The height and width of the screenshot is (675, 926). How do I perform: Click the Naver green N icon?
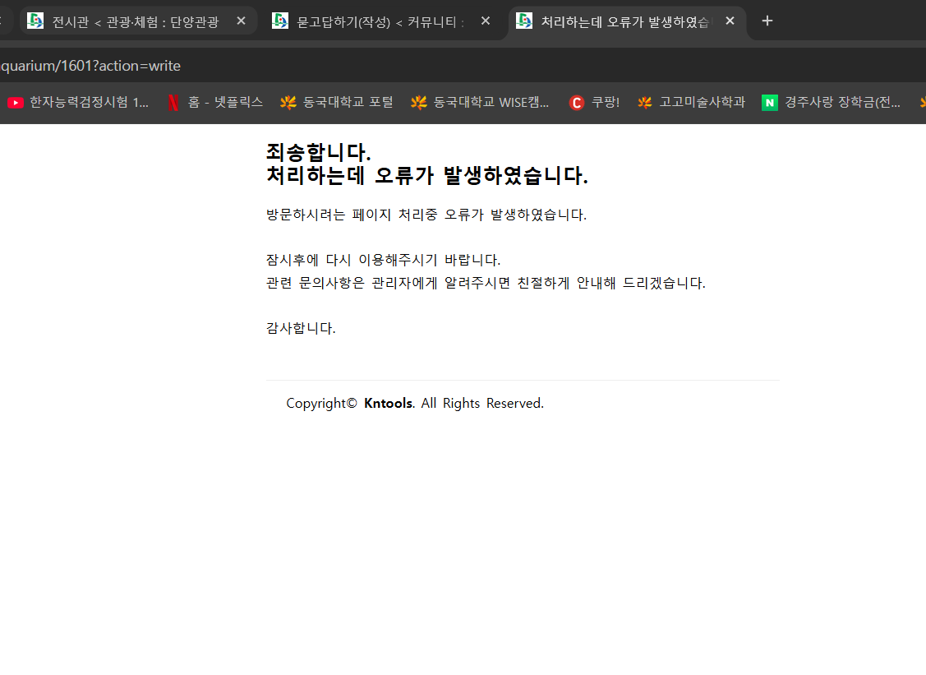coord(770,103)
